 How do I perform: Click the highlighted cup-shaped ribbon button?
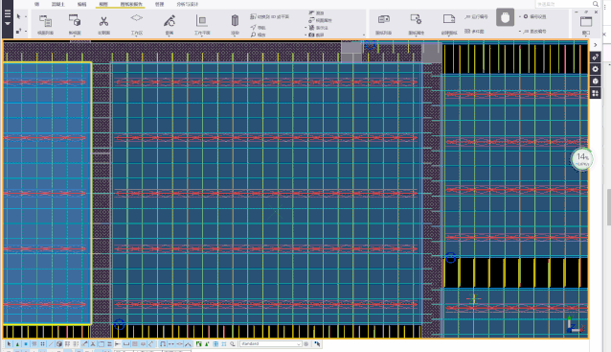(505, 17)
